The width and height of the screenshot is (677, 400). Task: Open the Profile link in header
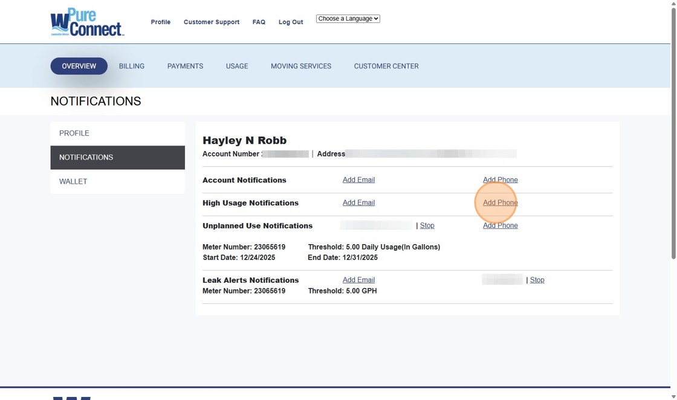pos(160,22)
